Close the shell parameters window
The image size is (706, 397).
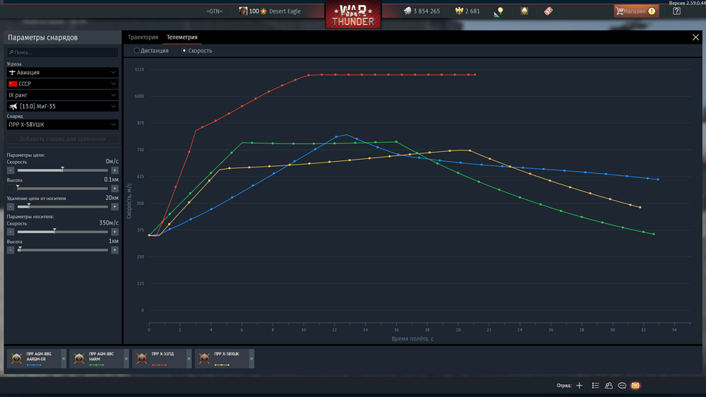(695, 37)
